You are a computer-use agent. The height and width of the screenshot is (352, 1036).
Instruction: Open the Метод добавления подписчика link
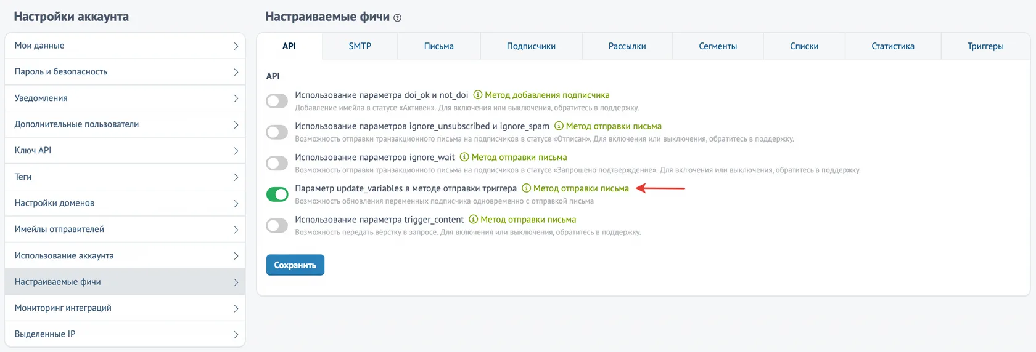(547, 95)
